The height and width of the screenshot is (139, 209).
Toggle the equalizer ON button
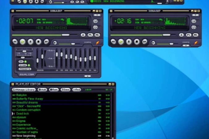(x=21, y=61)
